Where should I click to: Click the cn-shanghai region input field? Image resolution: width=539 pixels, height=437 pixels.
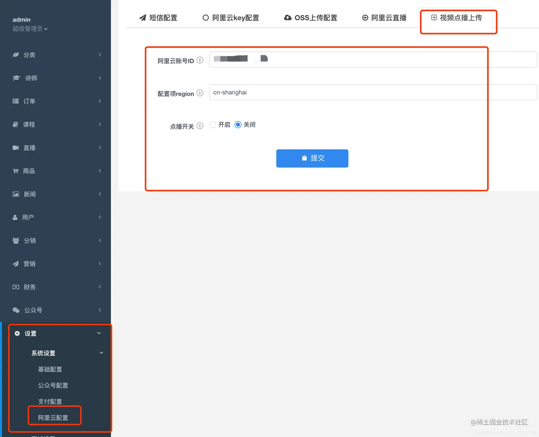321,92
